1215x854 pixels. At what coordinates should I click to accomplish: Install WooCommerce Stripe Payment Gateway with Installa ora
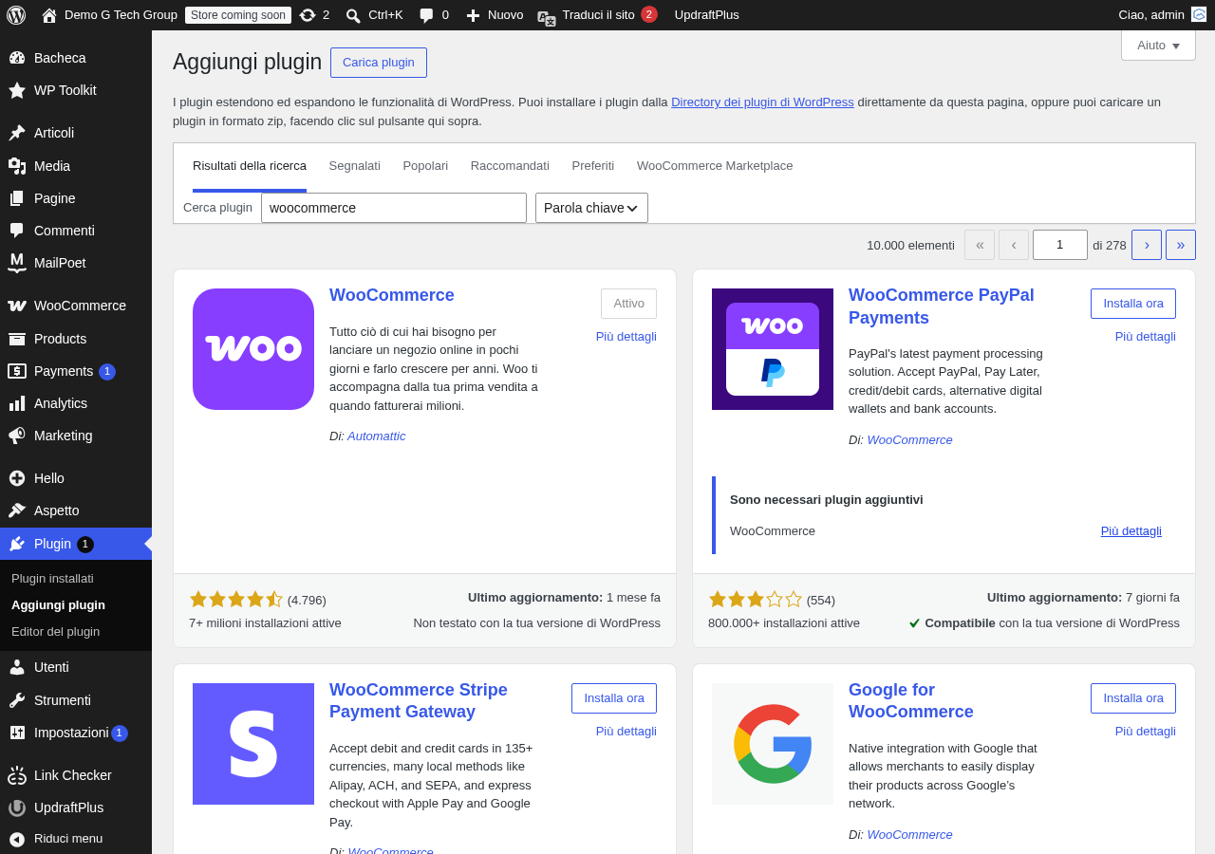tap(614, 698)
